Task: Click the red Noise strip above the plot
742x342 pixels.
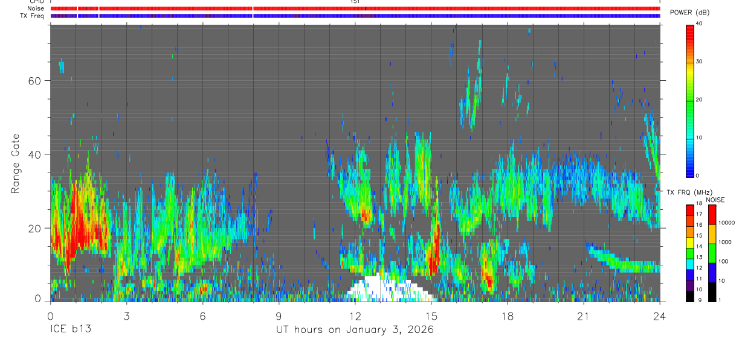Action: tap(355, 8)
